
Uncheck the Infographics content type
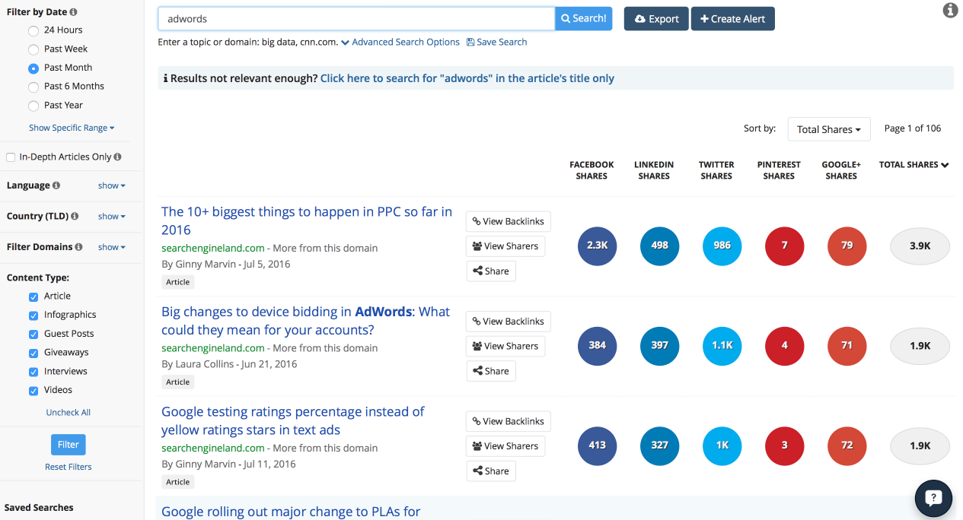[33, 315]
